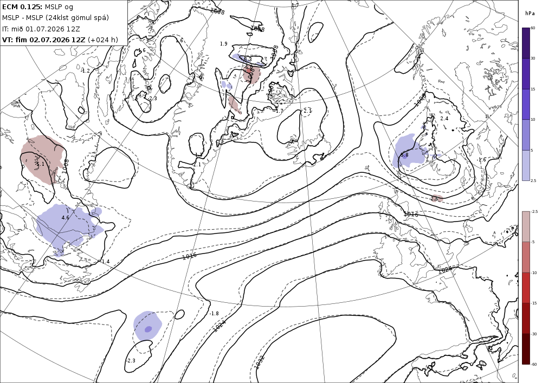Click the '5.8' value in the eastern blue area
542x383 pixels.
(x=404, y=155)
